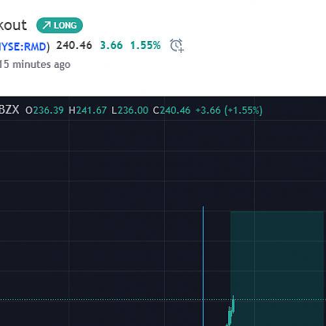Screen dimensions: 326x326
Task: Click the 1.55% change beside alert icon
Action: (x=145, y=46)
